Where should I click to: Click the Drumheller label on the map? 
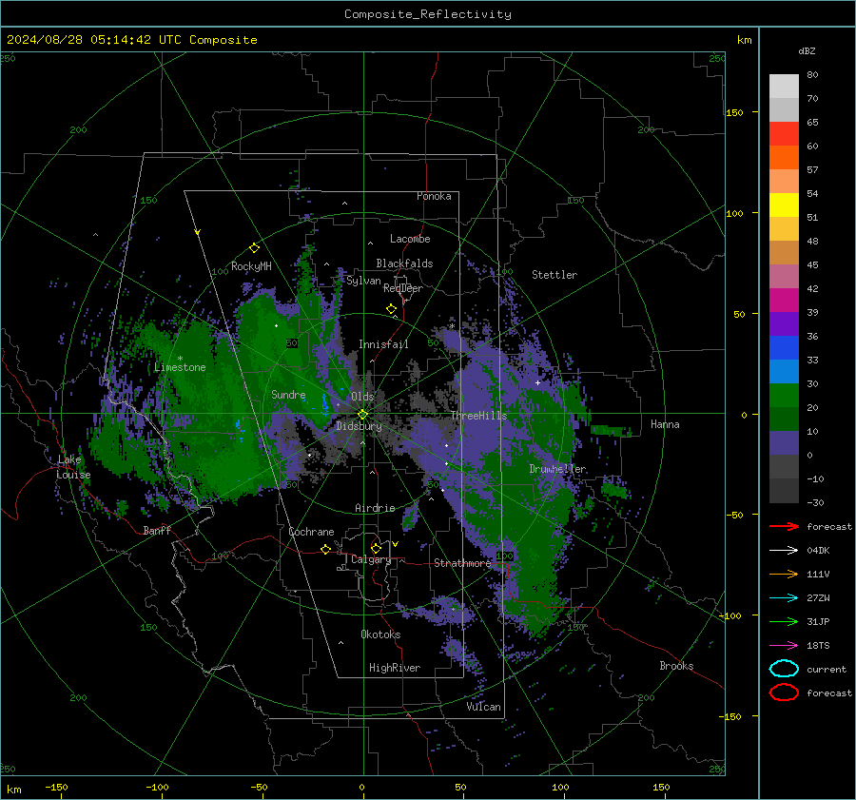point(557,469)
